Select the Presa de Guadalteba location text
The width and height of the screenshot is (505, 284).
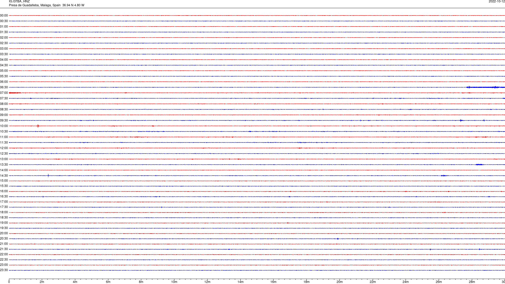click(47, 5)
